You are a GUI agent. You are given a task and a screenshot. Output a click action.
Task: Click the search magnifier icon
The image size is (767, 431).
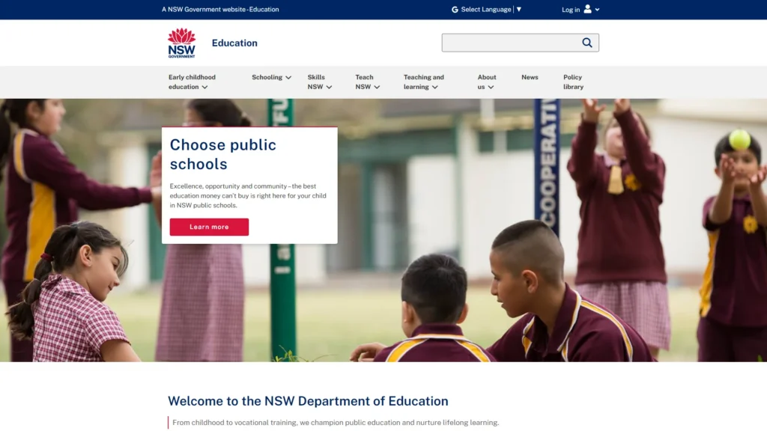click(x=587, y=43)
